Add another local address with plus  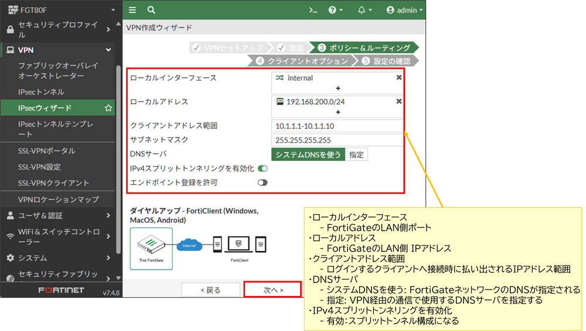338,112
